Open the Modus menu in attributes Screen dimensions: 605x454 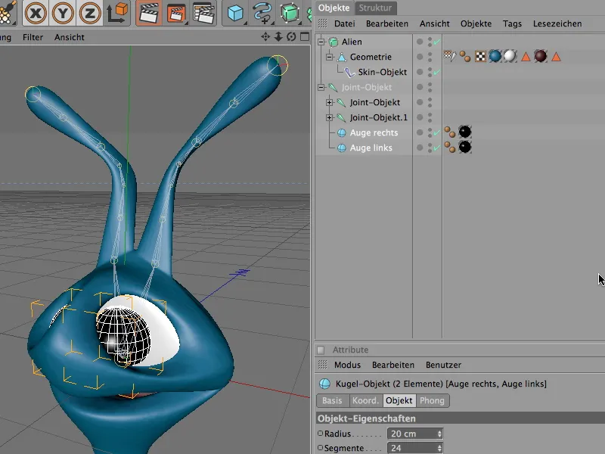(x=347, y=365)
